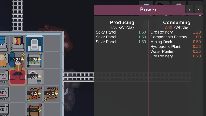Screen dimensions: 206x116
Task: Click the first Solar Panel row
Action: pyautogui.click(x=121, y=32)
